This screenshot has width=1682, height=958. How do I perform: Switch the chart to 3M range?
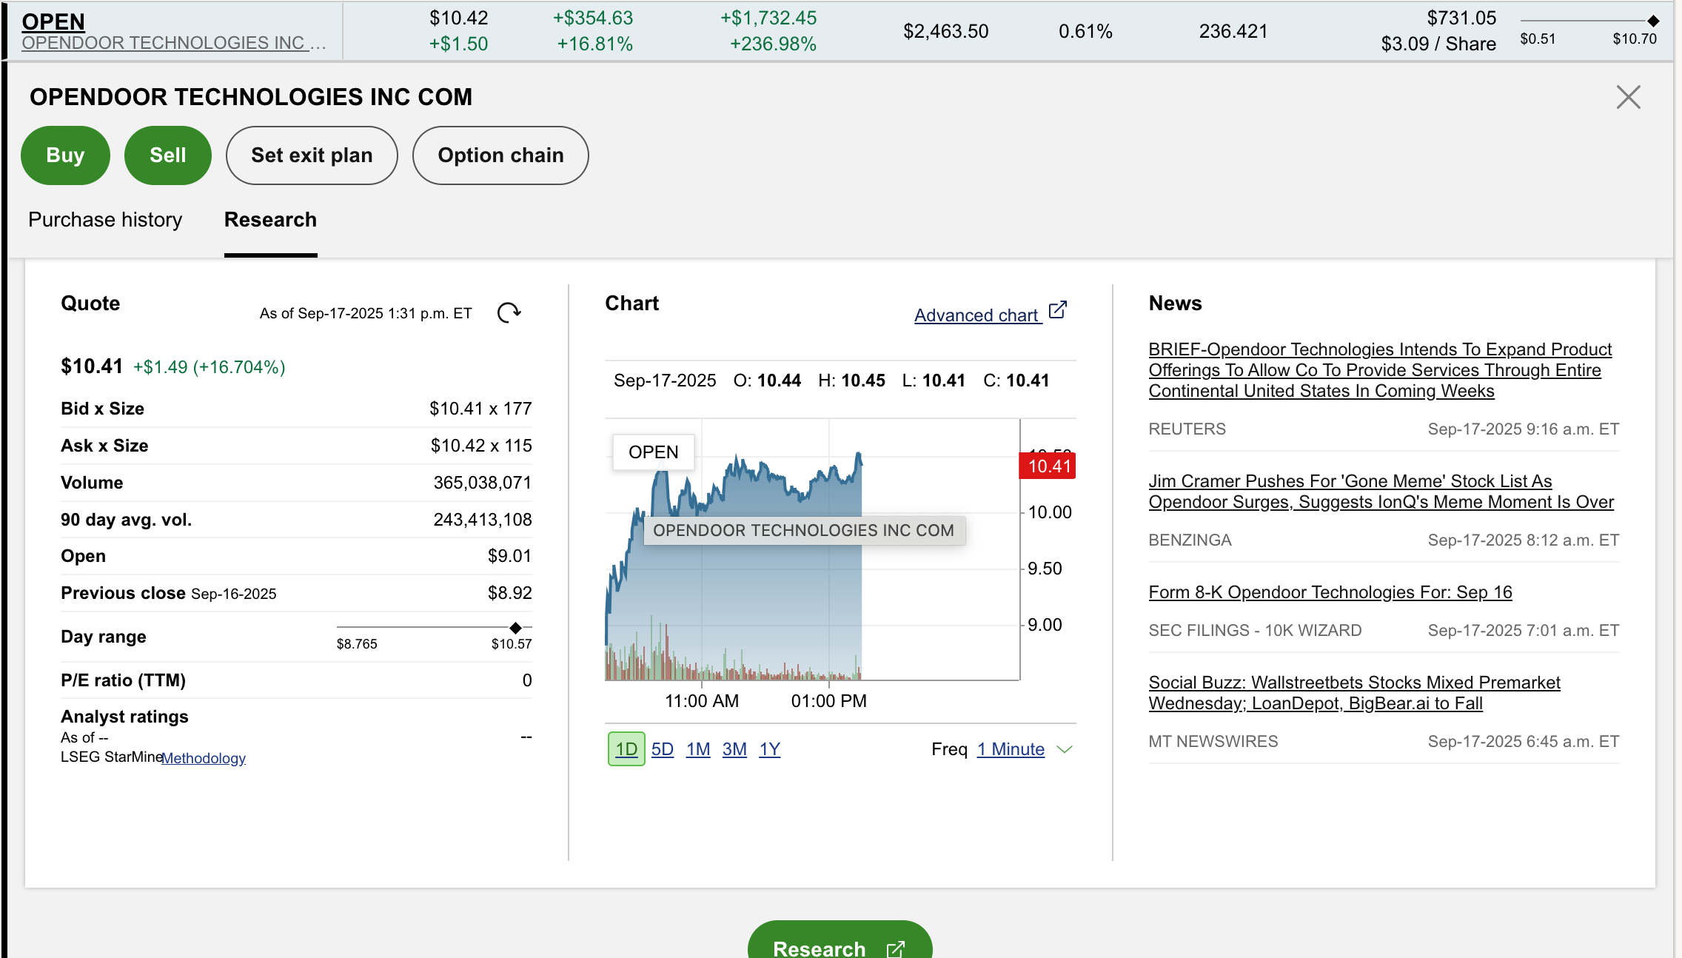[x=734, y=749]
